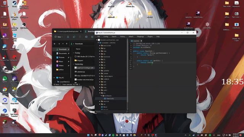Viewport: 244px width, 137px height.
Task: Open Music in Explorer's sidebar
Action: pyautogui.click(x=61, y=61)
